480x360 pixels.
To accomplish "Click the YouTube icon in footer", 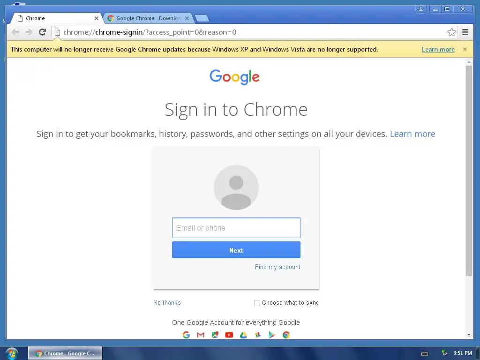I will pos(229,335).
